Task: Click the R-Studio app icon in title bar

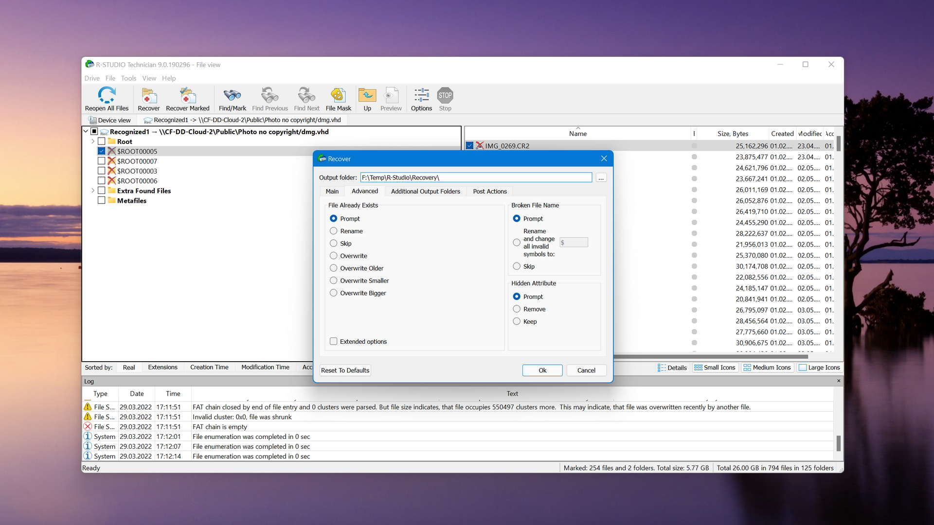Action: 90,64
